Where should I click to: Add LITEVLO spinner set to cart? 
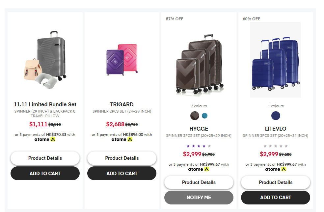click(276, 198)
